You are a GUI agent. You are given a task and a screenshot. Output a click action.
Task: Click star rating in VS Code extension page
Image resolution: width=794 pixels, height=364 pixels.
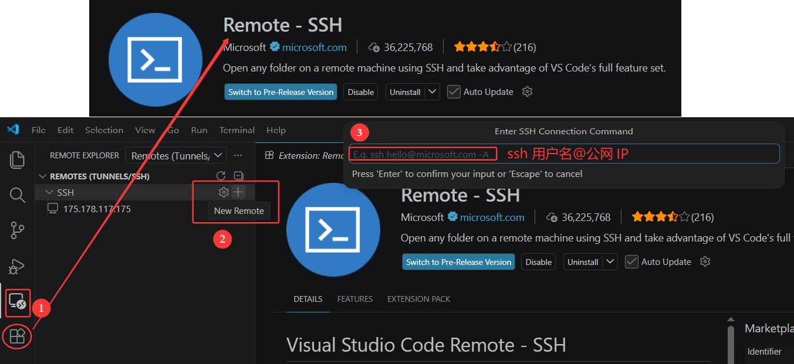coord(661,217)
